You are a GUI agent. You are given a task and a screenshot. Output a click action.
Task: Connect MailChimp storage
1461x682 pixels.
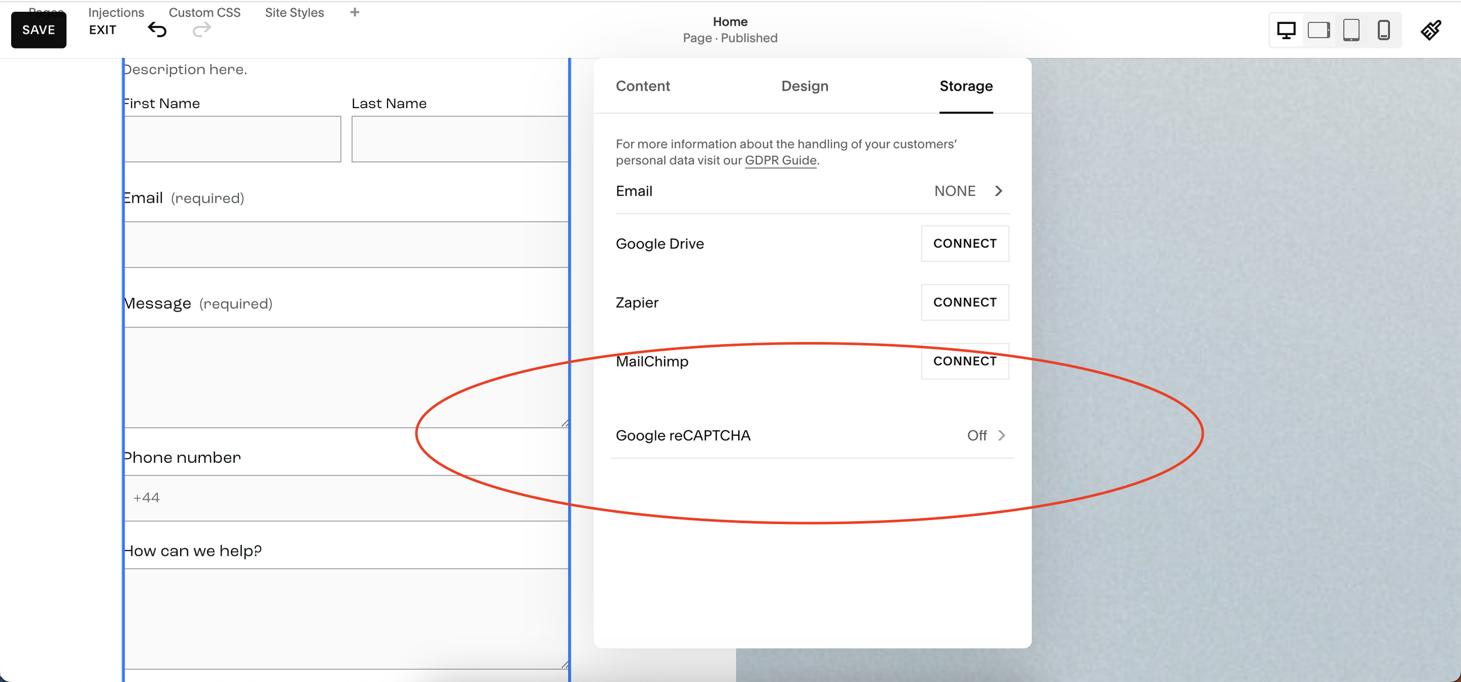[965, 361]
